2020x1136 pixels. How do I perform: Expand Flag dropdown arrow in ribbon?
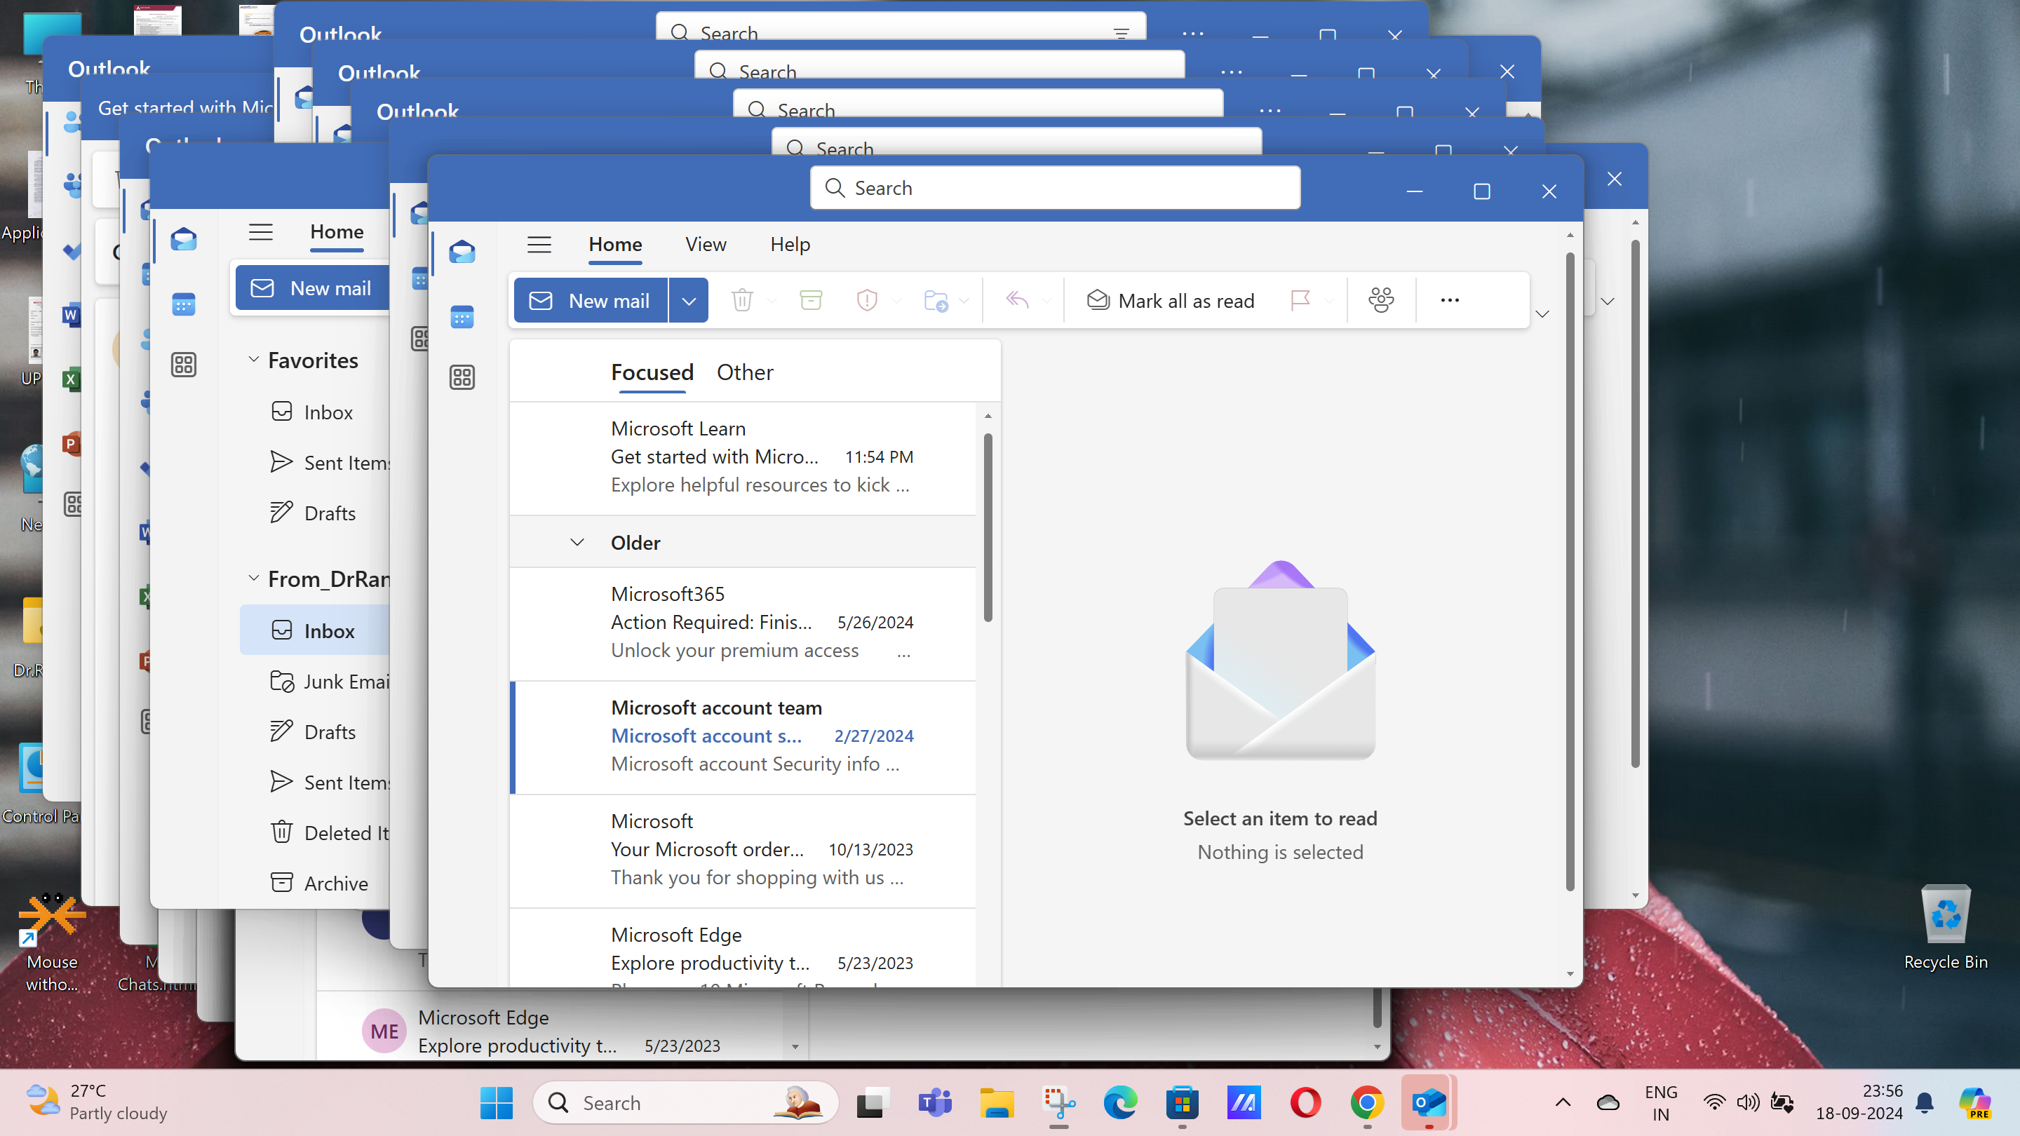click(1328, 300)
